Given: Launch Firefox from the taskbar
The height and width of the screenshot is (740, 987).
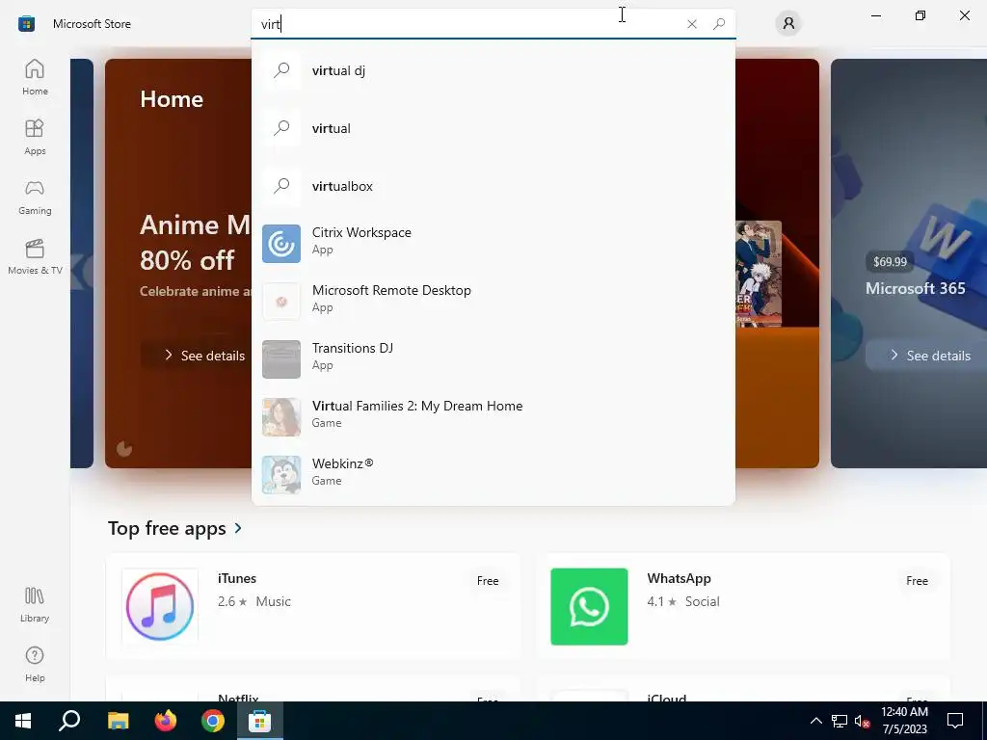Looking at the screenshot, I should (166, 721).
